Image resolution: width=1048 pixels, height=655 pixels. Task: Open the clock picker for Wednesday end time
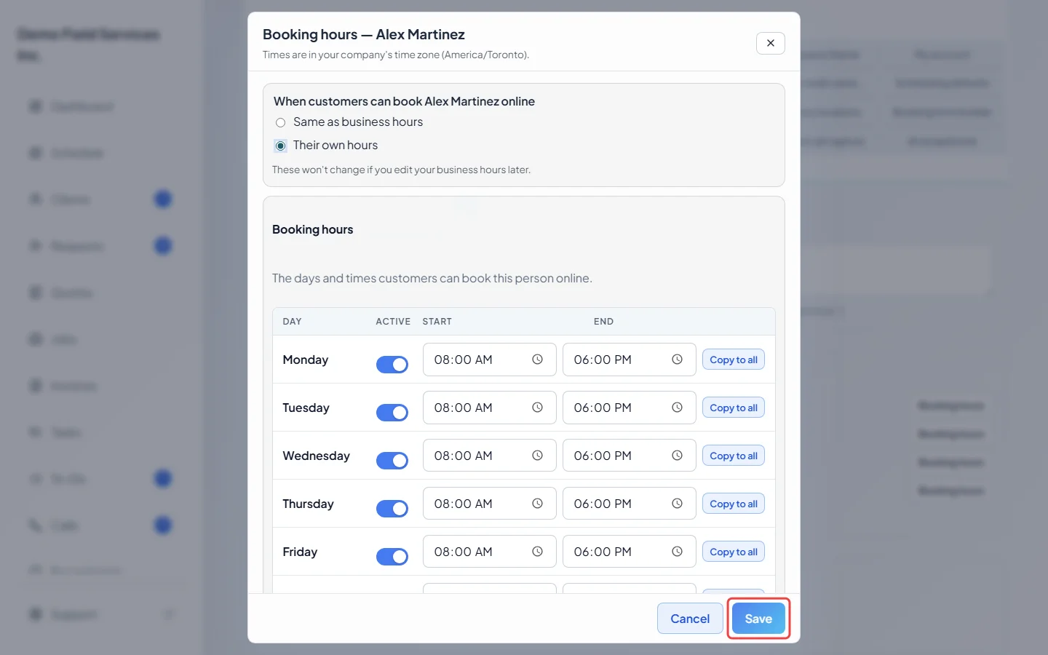[x=677, y=456]
